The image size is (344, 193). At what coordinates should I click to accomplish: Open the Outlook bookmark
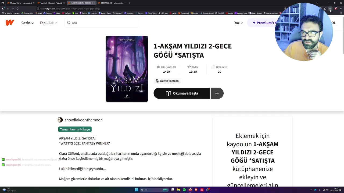[48, 13]
